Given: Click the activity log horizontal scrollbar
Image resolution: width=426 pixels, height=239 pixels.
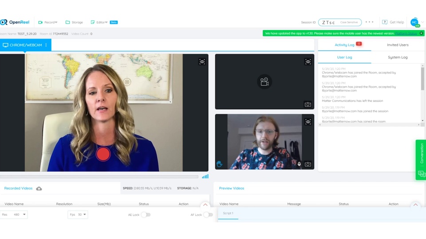Looking at the screenshot, I should click(x=370, y=125).
